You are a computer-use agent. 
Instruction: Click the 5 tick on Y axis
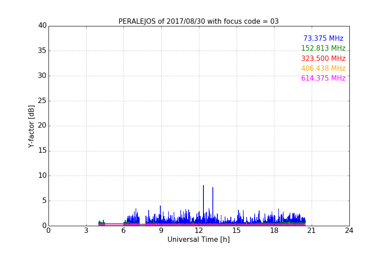pyautogui.click(x=44, y=201)
